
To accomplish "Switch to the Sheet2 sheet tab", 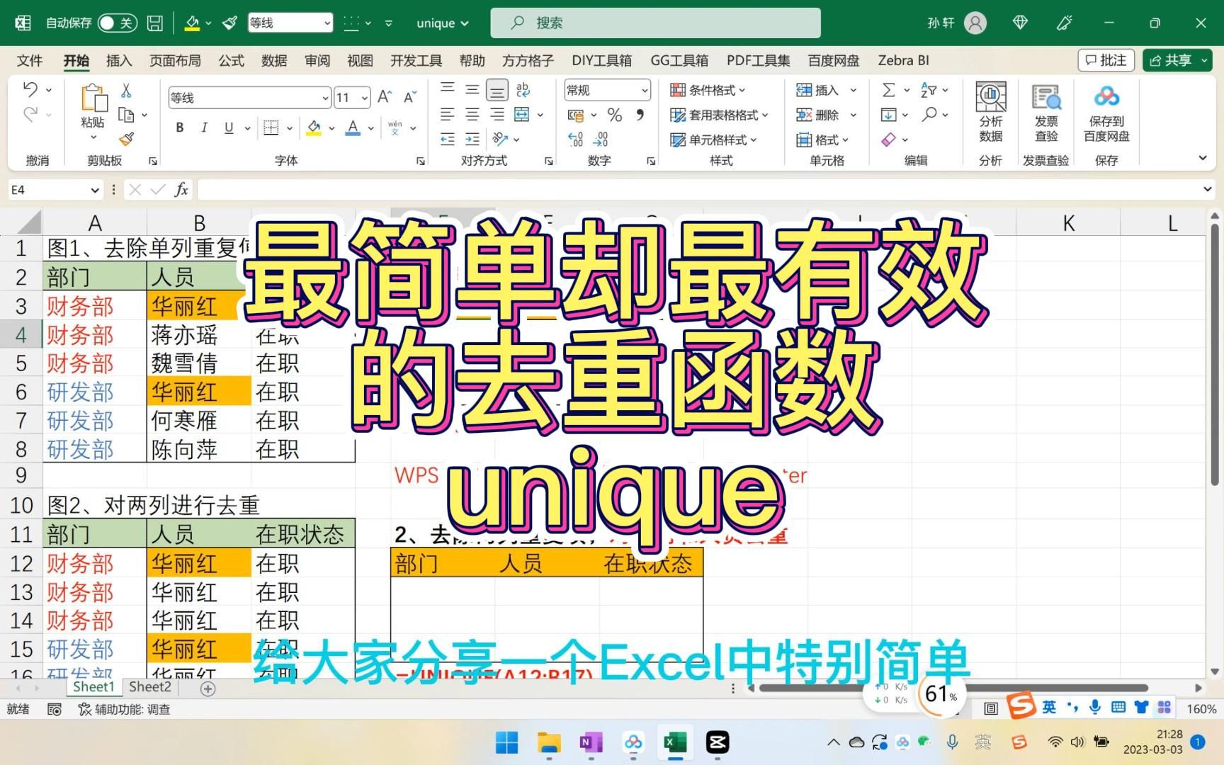I will point(149,686).
